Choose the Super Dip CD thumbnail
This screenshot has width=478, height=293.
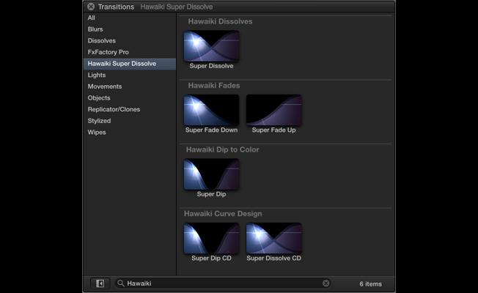click(x=211, y=238)
